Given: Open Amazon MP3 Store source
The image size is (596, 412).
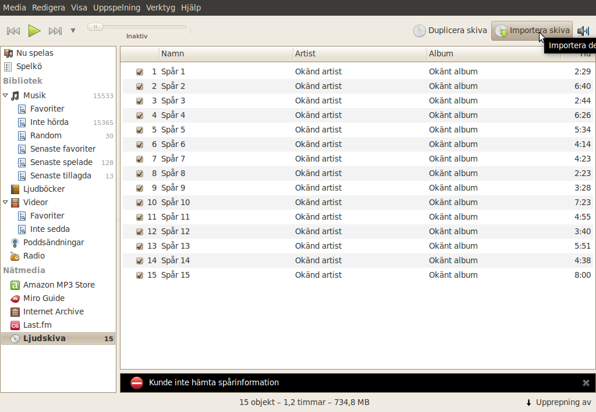Looking at the screenshot, I should (15, 285).
